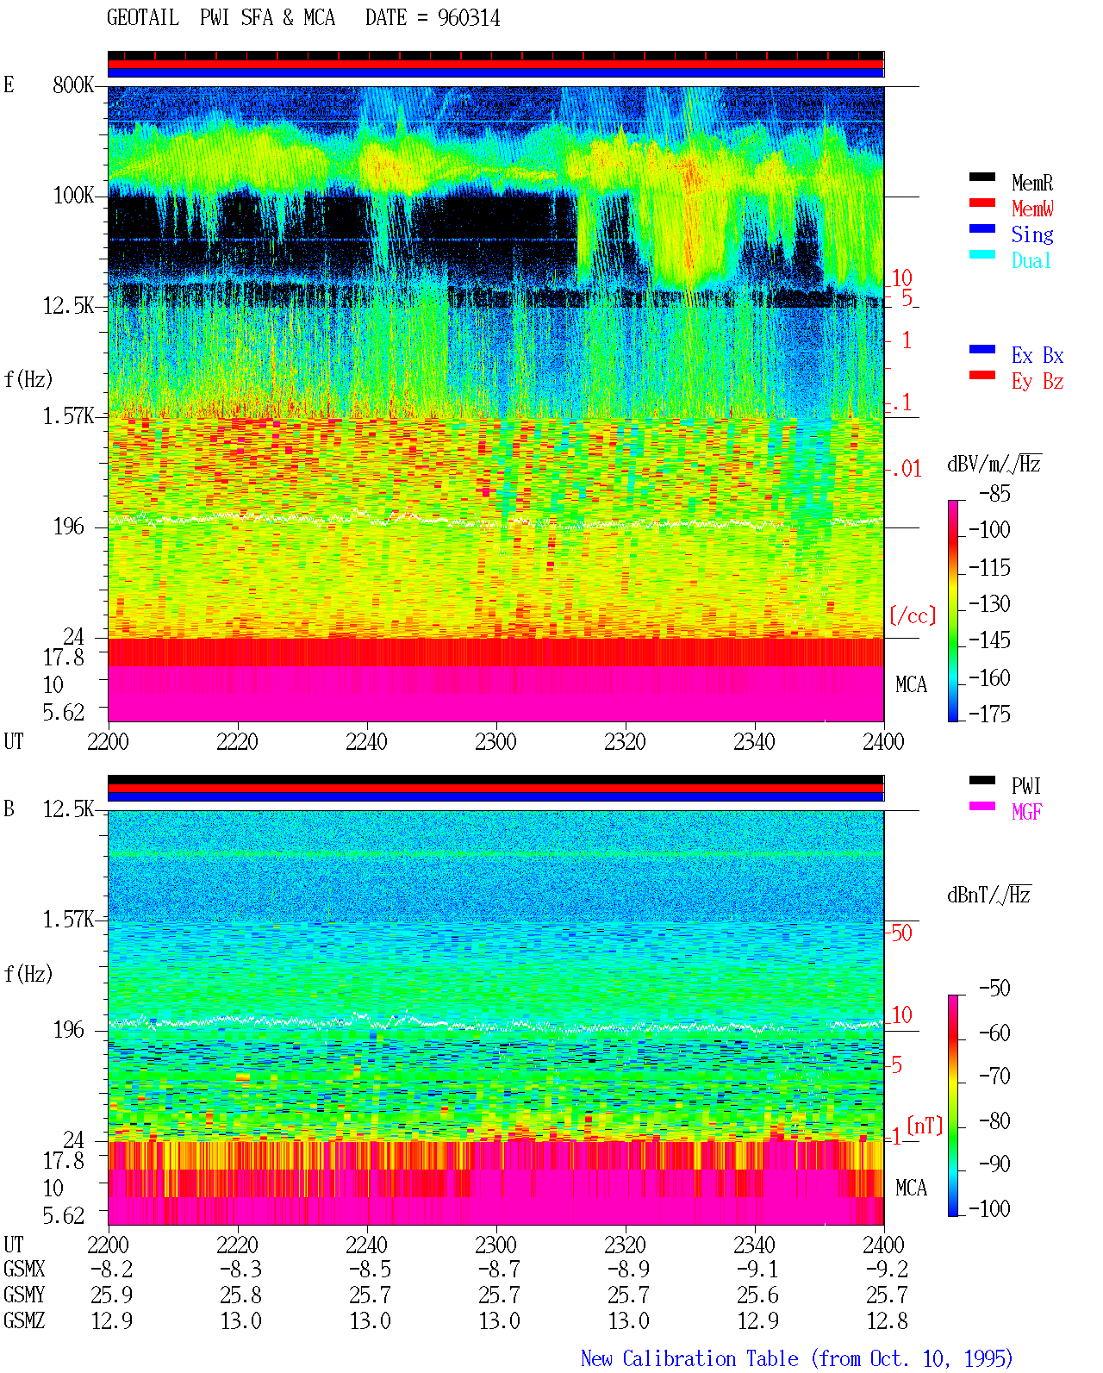
Task: Click the 'Ex Bx' legend label
Action: (1038, 355)
